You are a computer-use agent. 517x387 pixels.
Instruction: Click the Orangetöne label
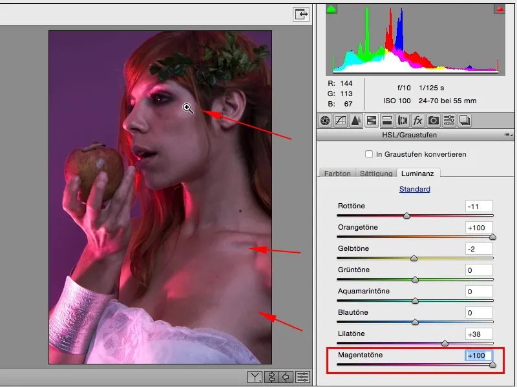357,228
